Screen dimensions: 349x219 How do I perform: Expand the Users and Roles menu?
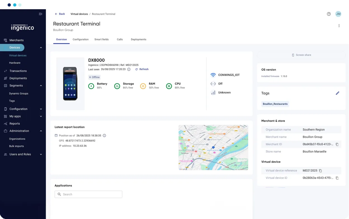coord(41,154)
